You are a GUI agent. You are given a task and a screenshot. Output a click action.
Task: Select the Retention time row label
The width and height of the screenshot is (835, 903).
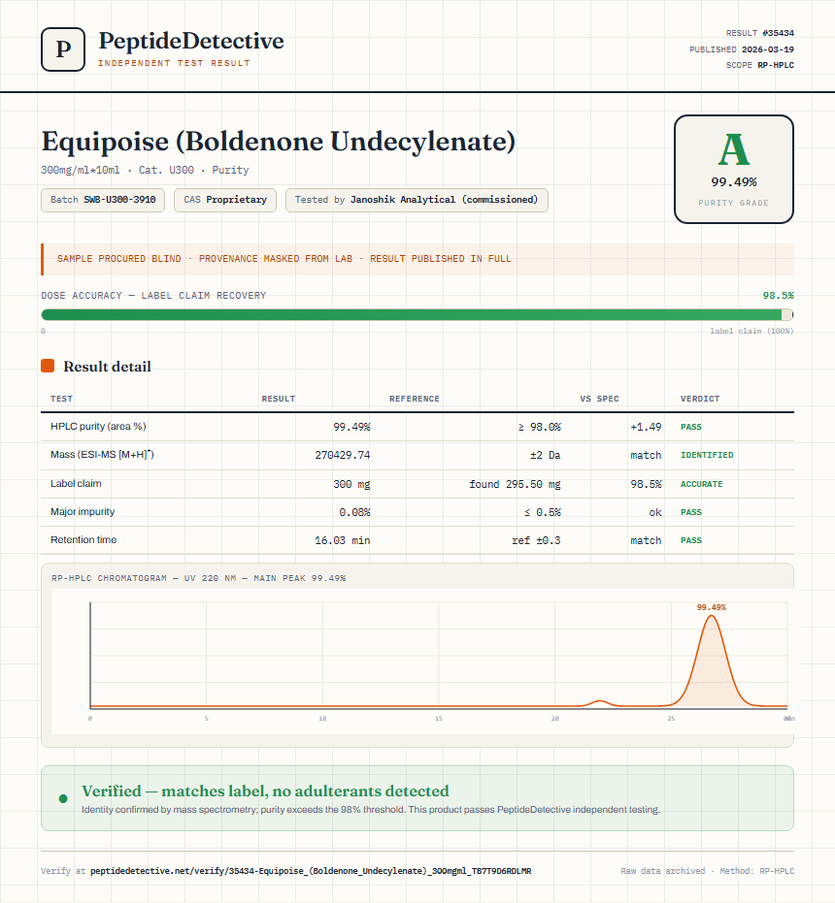[83, 539]
